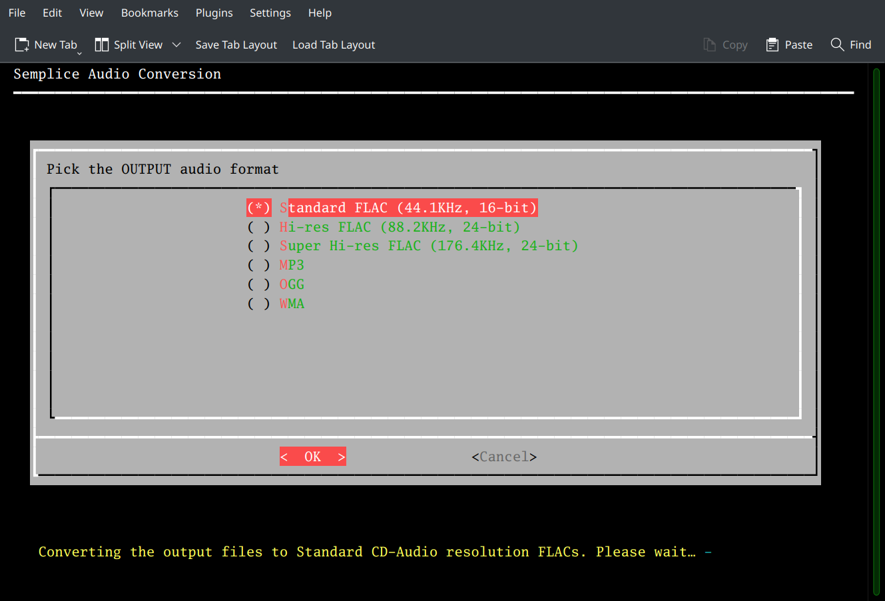Open the File menu
The height and width of the screenshot is (601, 885).
(17, 13)
